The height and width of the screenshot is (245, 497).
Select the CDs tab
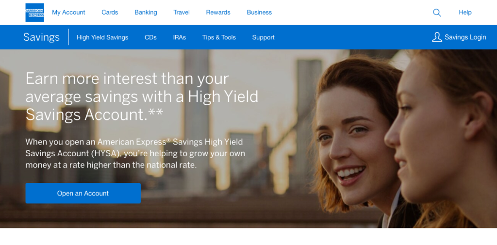pos(150,37)
